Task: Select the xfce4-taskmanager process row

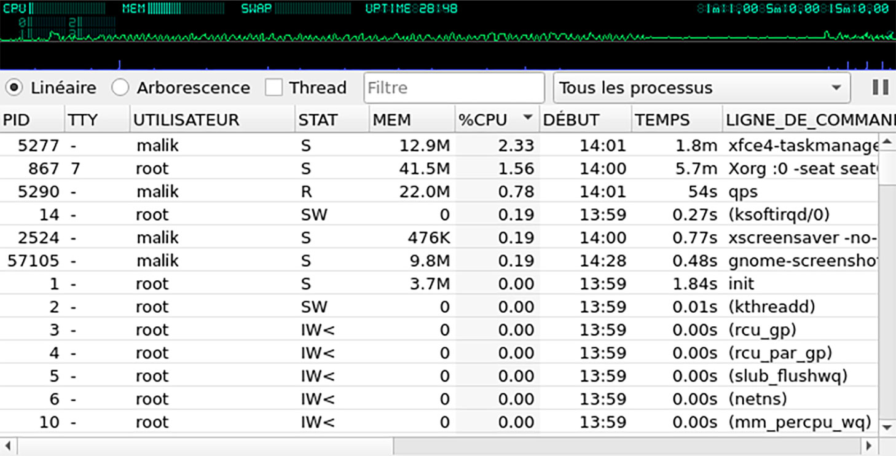Action: (430, 146)
